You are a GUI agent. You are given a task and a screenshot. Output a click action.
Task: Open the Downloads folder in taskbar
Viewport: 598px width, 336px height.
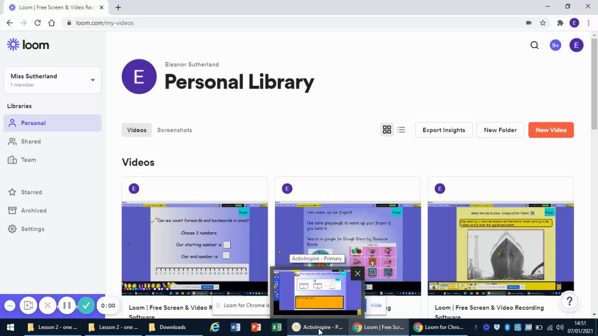click(x=167, y=327)
